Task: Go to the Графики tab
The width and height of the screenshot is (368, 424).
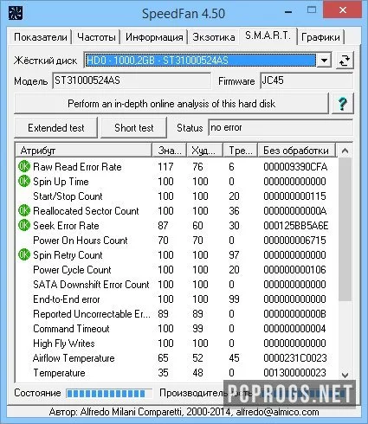Action: click(320, 37)
